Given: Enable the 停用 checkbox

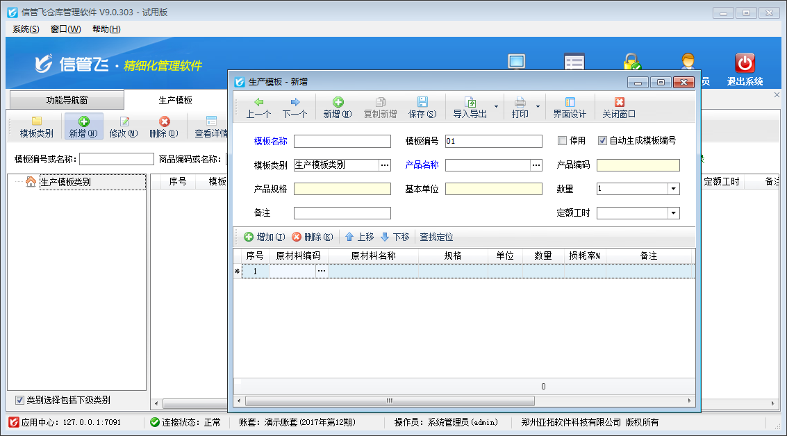Looking at the screenshot, I should click(563, 140).
